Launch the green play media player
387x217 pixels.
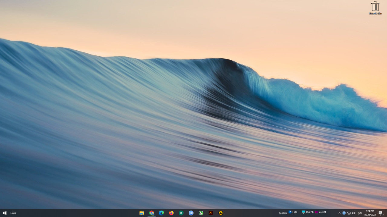181,213
